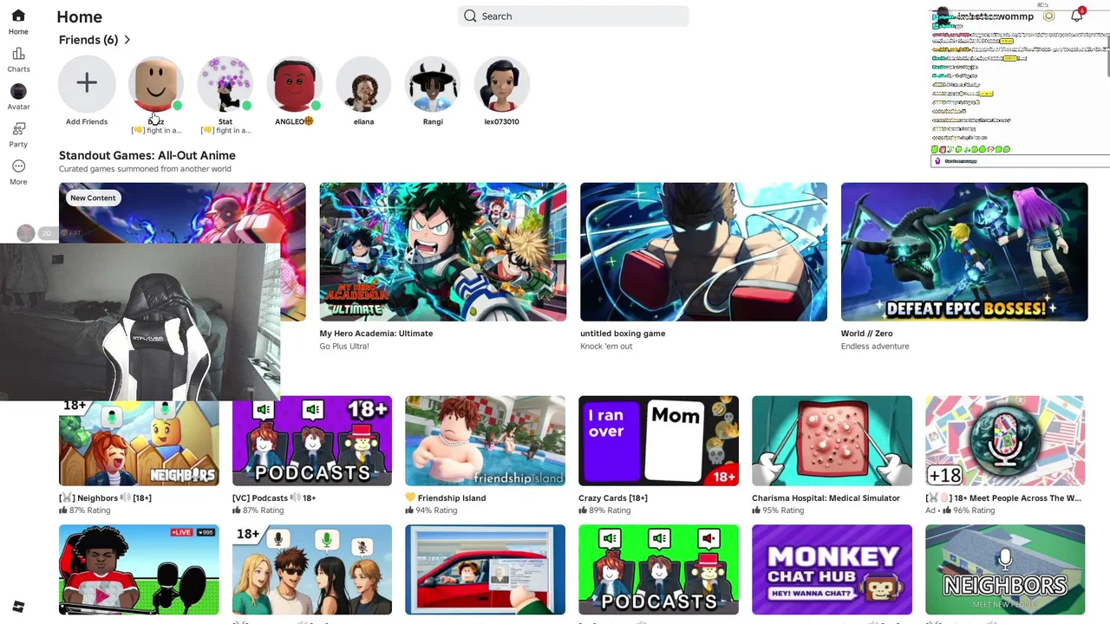Click the 'Knock 'em out' subtitle
1110x624 pixels.
[606, 346]
